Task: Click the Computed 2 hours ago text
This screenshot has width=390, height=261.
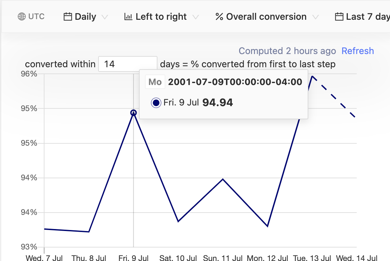Action: [x=287, y=51]
